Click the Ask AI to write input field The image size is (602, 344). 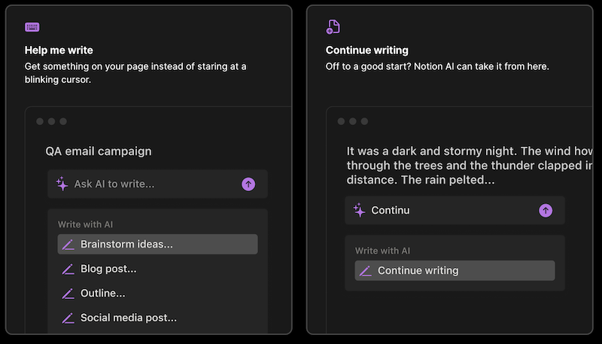(150, 184)
